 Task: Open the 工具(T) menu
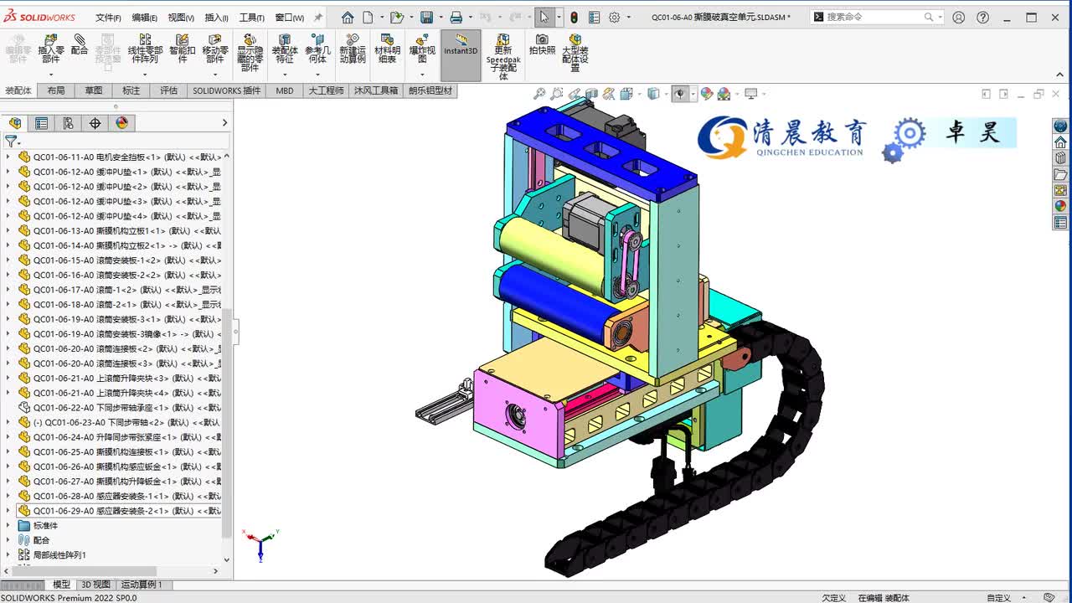252,17
